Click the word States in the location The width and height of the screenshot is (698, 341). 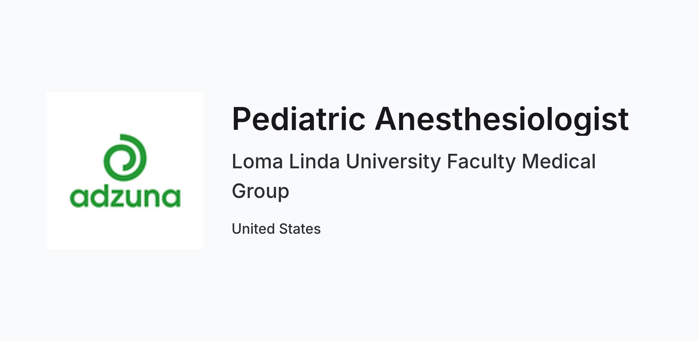(300, 229)
